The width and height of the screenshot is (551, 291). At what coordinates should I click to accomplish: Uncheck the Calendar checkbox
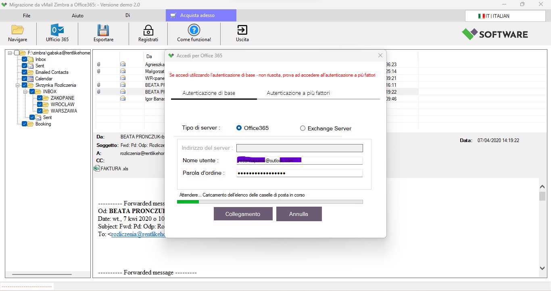tap(25, 79)
